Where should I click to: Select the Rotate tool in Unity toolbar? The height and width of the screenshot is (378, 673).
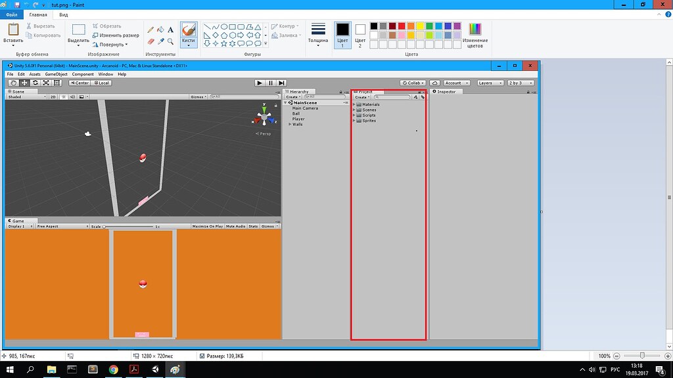[x=35, y=83]
